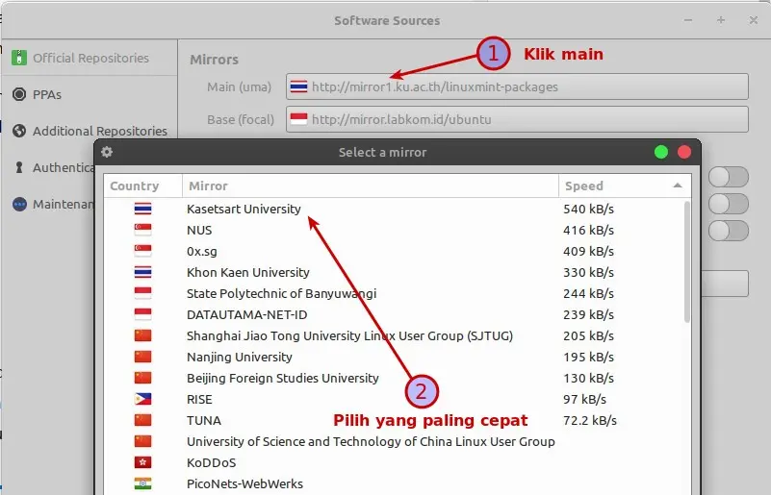Click the Additional Repositories globe icon
The image size is (771, 495).
[x=19, y=131]
